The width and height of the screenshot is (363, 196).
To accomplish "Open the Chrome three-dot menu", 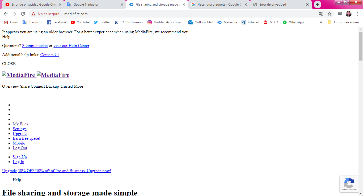I will [x=357, y=14].
